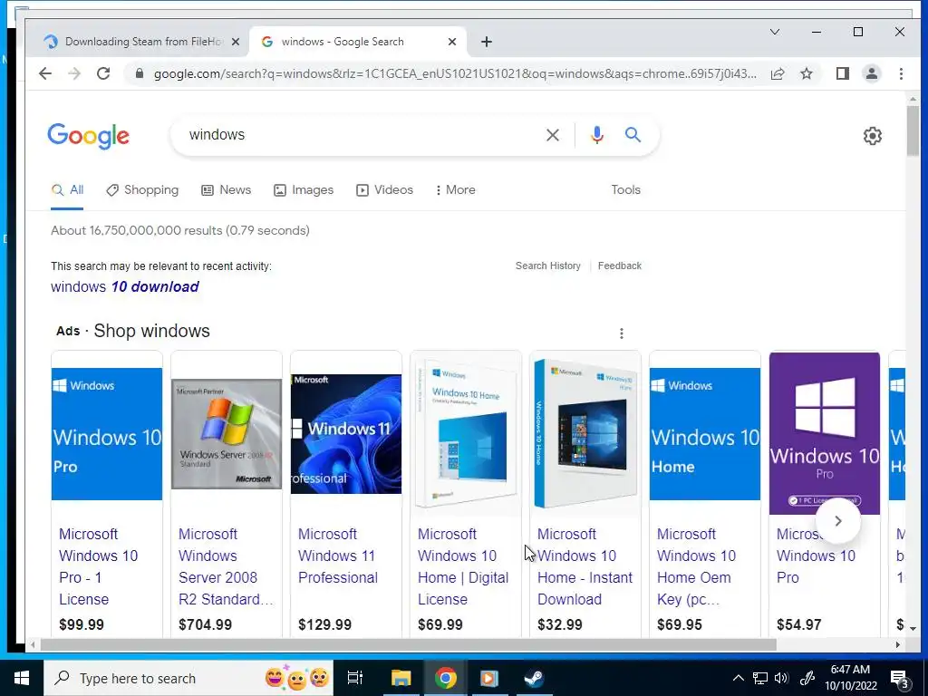Click the network status tray icon

click(x=760, y=678)
